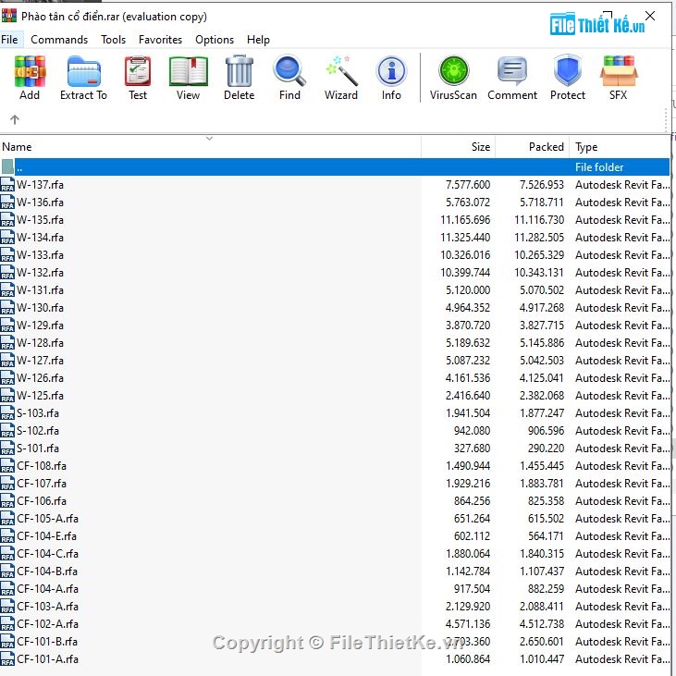Click the RFA icon of W-130.rfa
Image resolution: width=676 pixels, height=676 pixels.
(7, 307)
